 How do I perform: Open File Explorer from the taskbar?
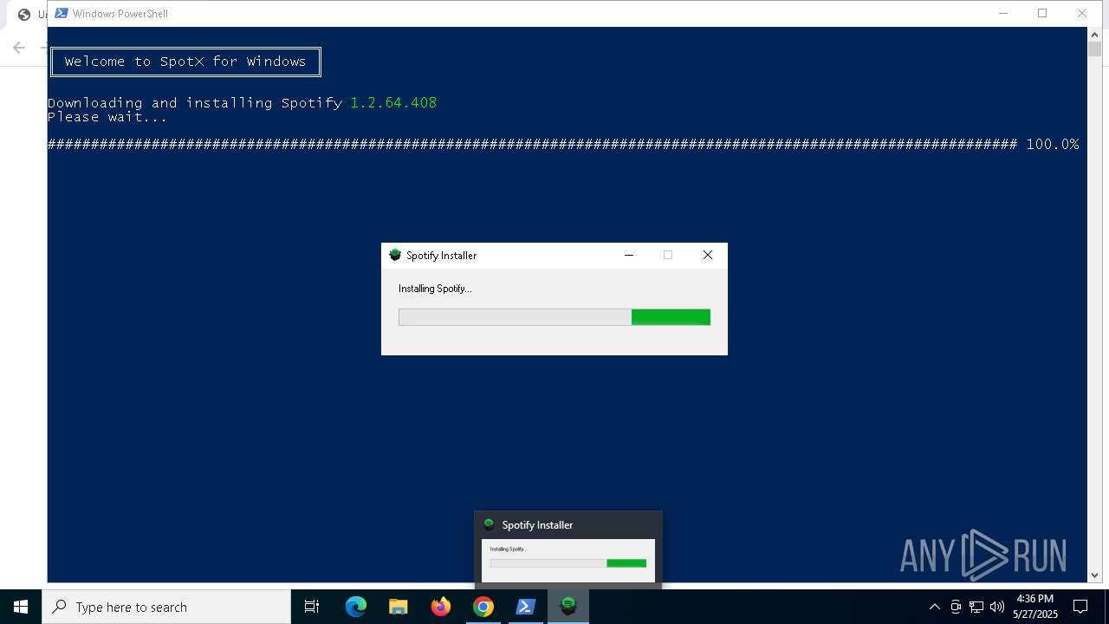(399, 607)
